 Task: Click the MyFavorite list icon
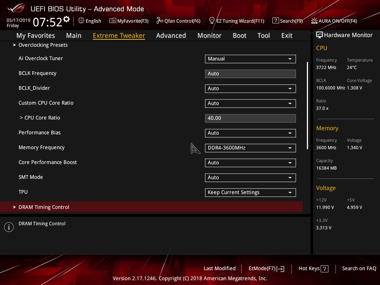click(x=112, y=21)
